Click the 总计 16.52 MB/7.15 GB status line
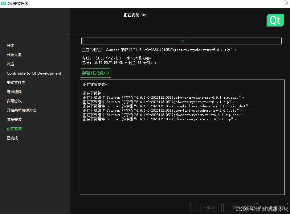 click(x=119, y=63)
